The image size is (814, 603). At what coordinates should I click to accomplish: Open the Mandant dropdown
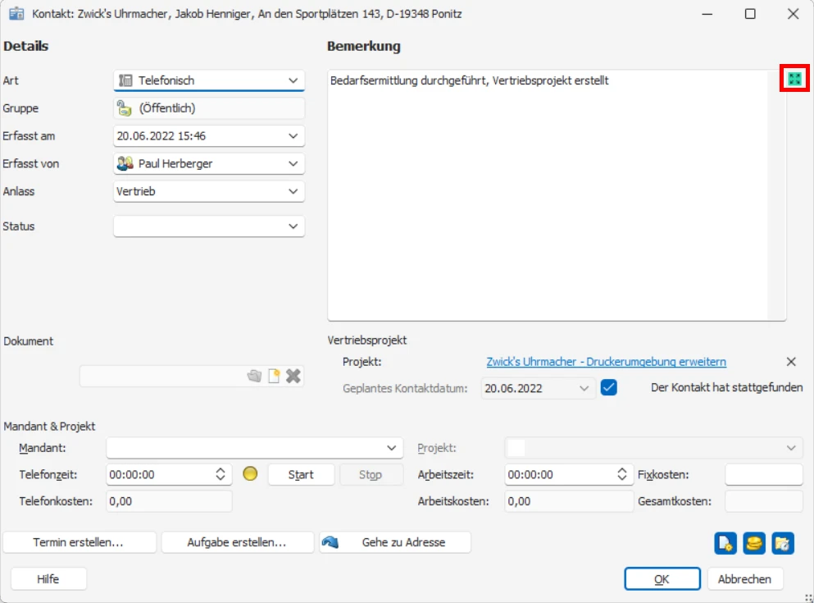(254, 448)
